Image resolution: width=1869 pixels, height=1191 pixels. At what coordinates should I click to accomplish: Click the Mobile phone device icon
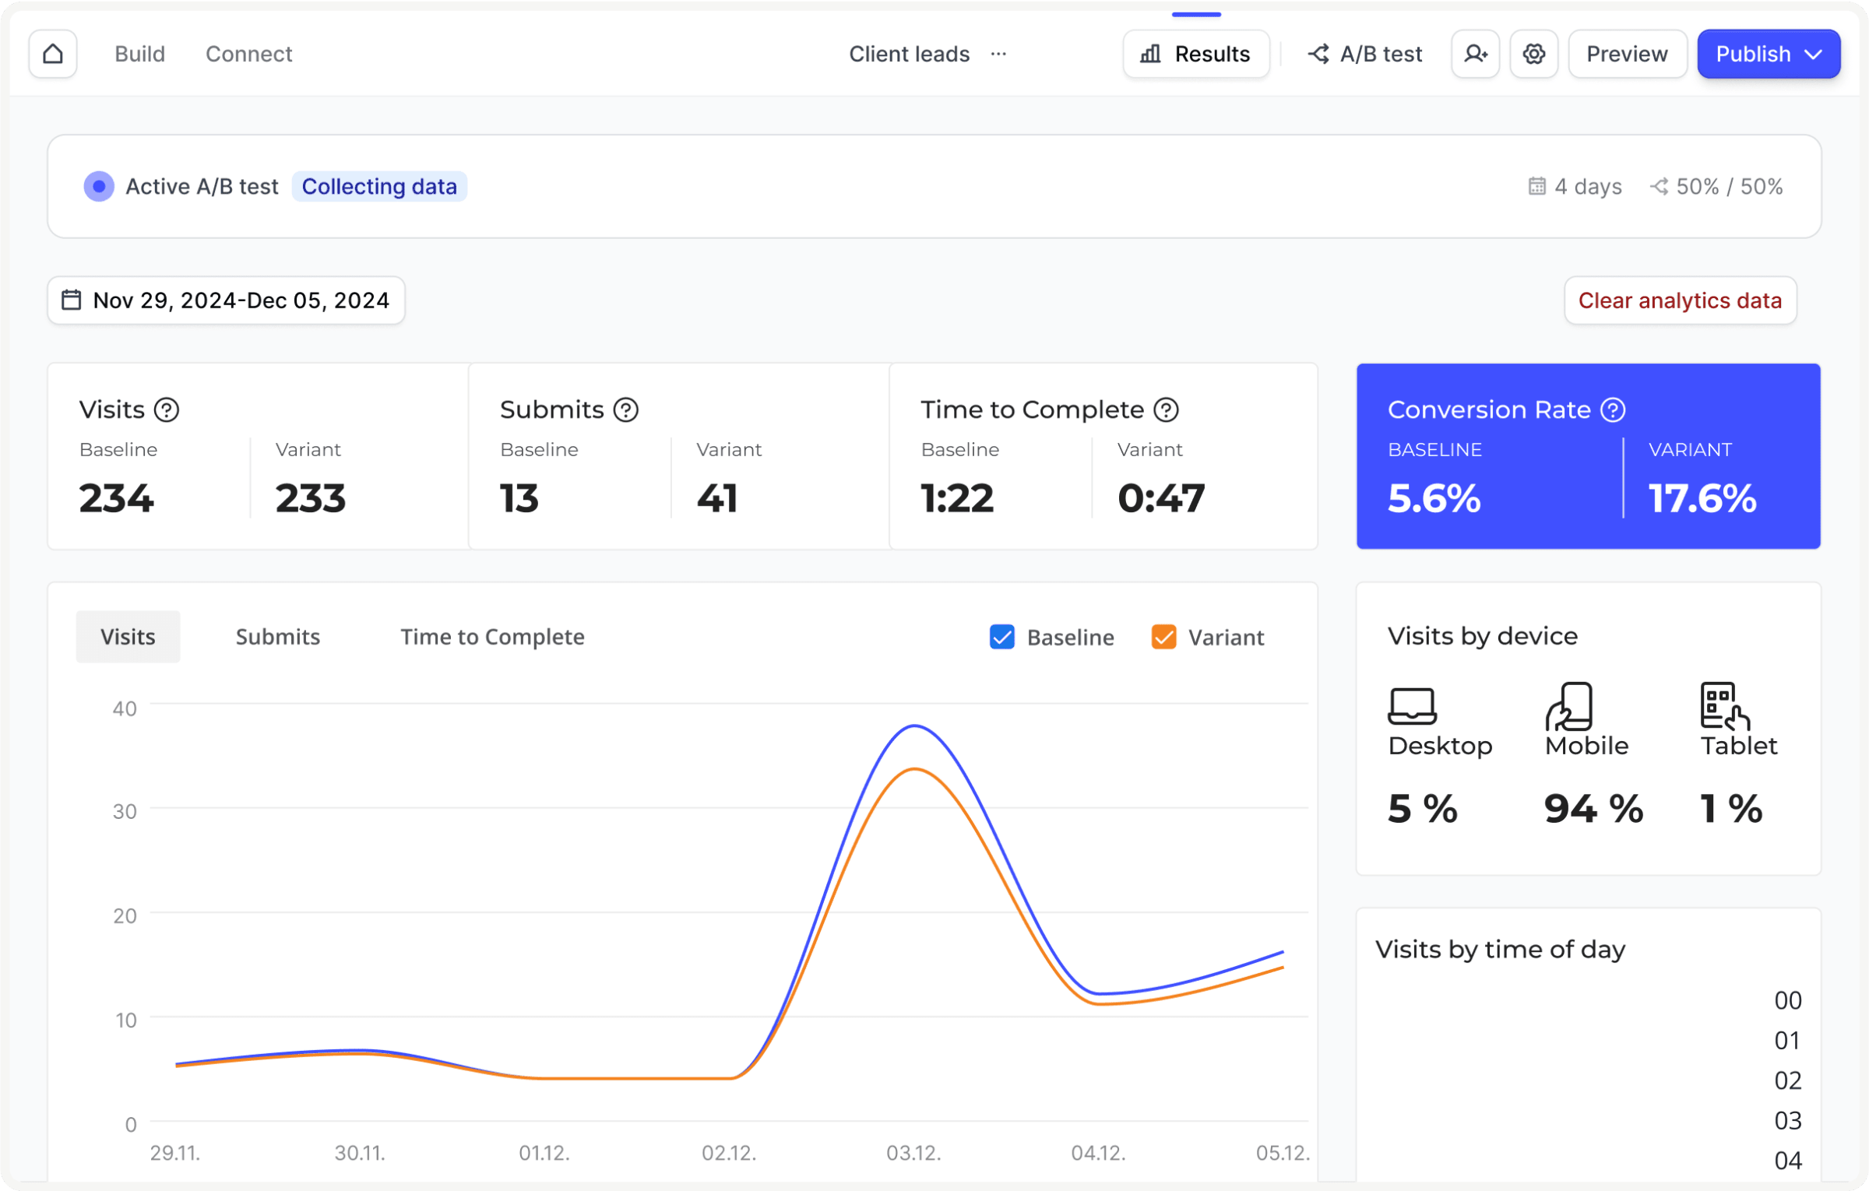[1568, 706]
